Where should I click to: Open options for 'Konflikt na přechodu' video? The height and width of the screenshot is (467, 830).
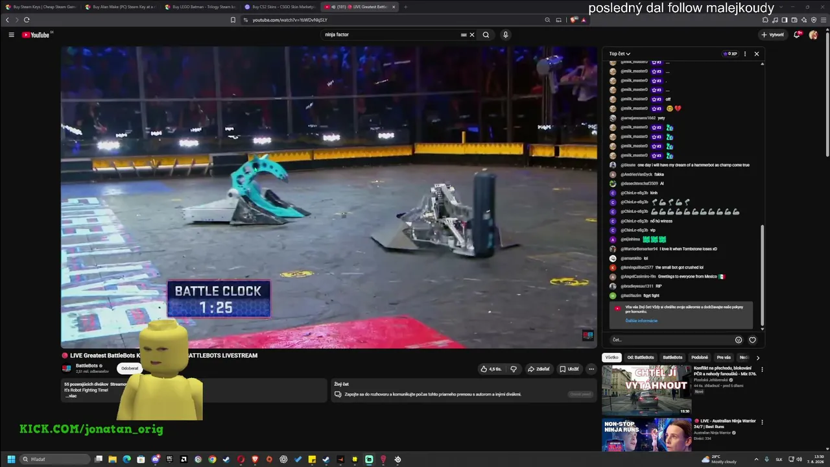coord(762,370)
